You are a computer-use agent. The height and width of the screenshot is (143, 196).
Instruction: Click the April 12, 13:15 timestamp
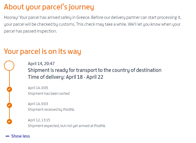(39, 120)
